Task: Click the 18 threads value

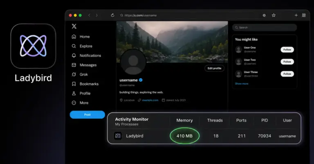Action: point(216,136)
